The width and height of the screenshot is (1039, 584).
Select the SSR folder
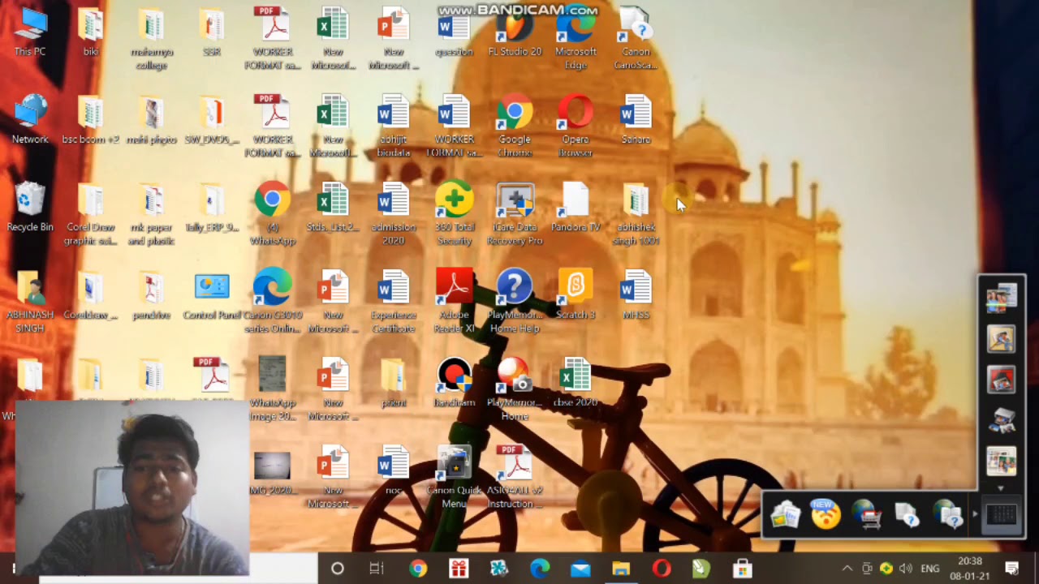(212, 32)
